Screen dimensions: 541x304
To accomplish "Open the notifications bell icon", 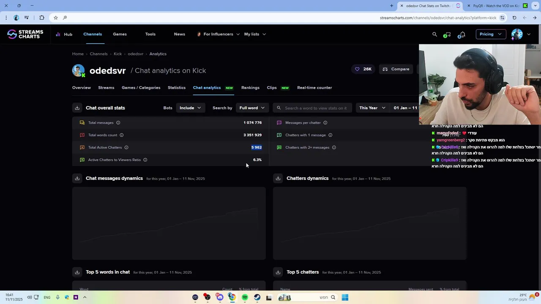I will (462, 34).
